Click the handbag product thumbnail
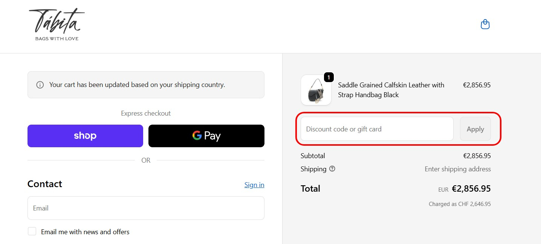 tap(316, 90)
